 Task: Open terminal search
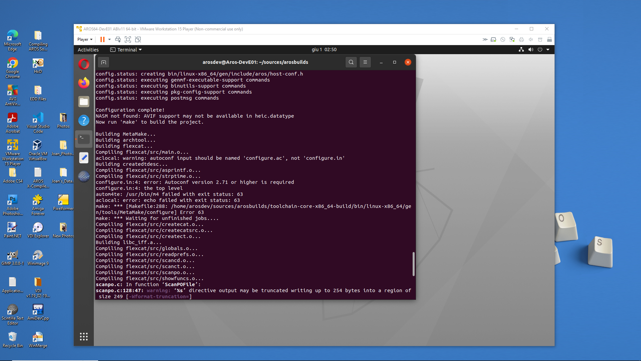351,62
